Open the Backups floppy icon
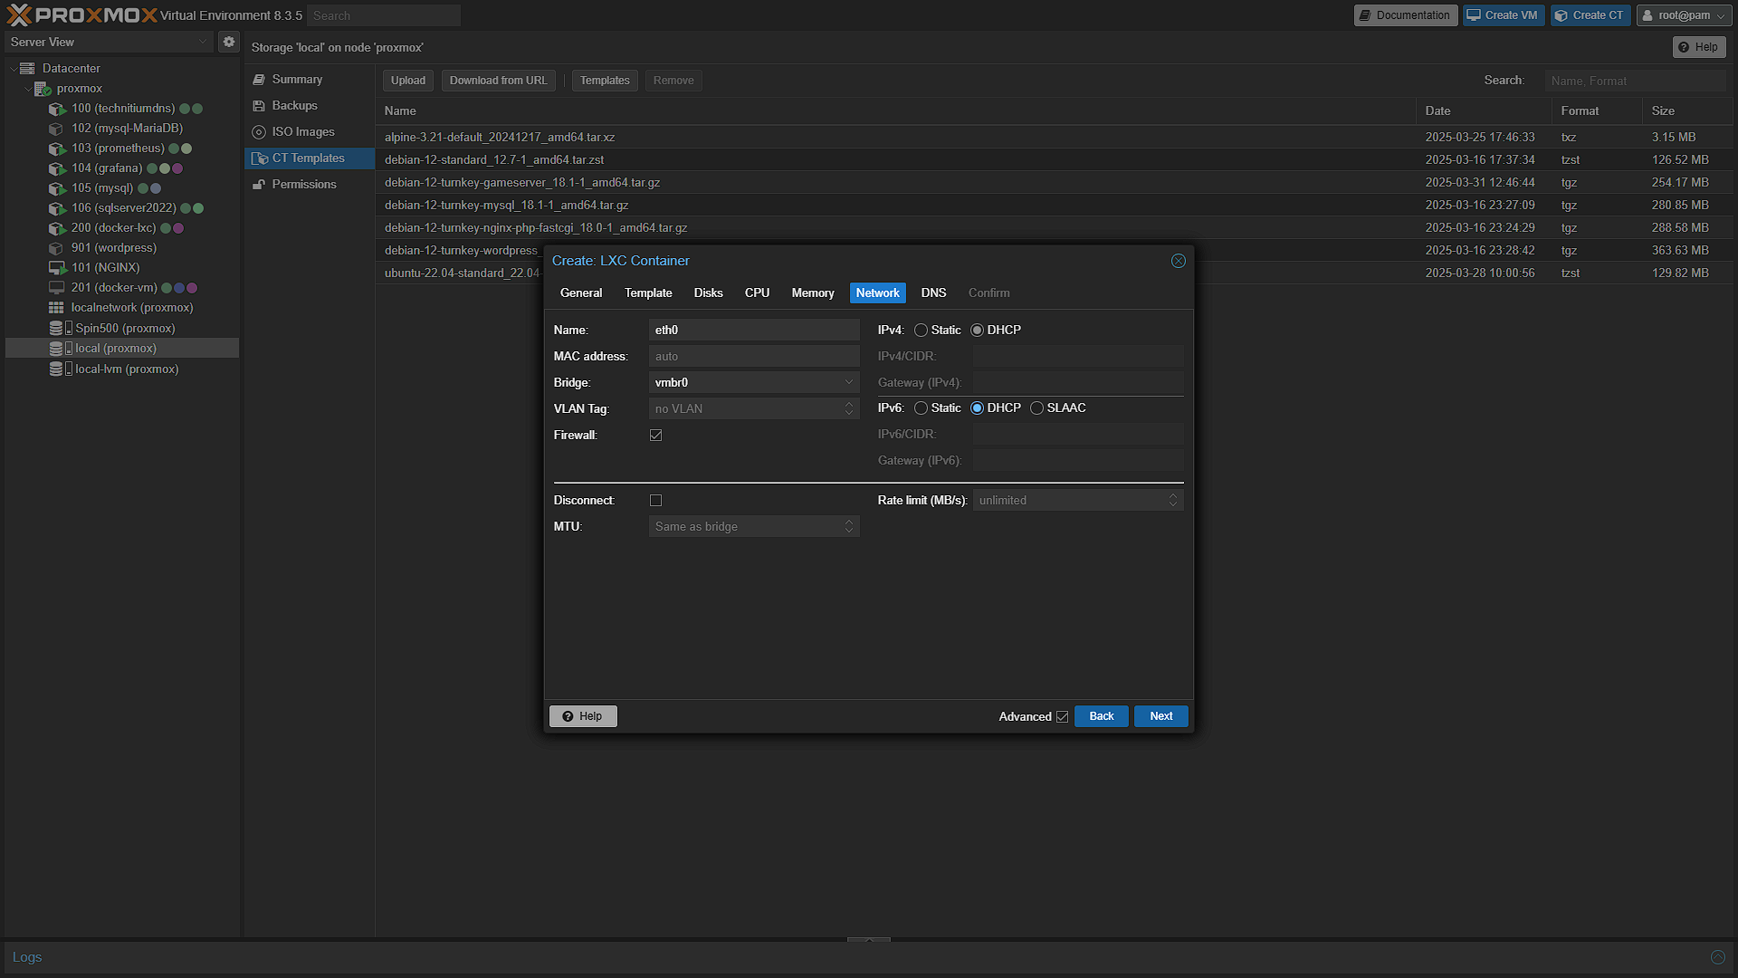1738x978 pixels. tap(259, 106)
